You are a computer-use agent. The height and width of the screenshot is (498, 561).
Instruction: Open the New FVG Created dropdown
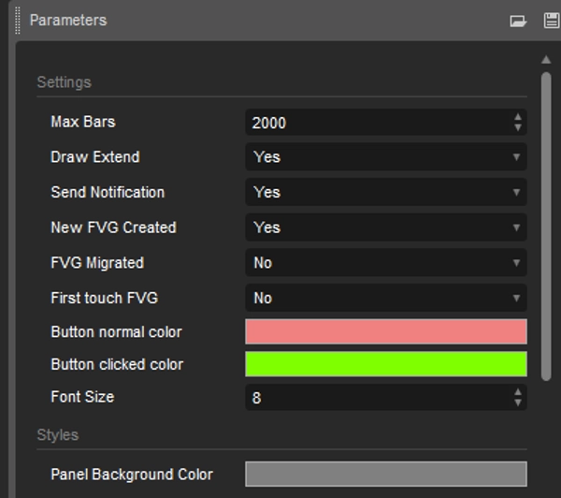(x=385, y=227)
